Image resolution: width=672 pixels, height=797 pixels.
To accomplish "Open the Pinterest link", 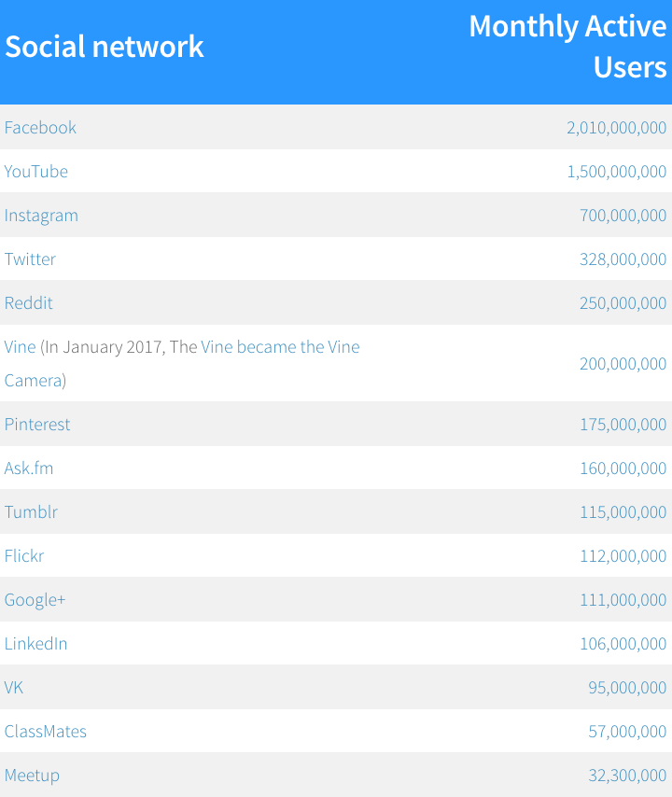I will pyautogui.click(x=37, y=425).
